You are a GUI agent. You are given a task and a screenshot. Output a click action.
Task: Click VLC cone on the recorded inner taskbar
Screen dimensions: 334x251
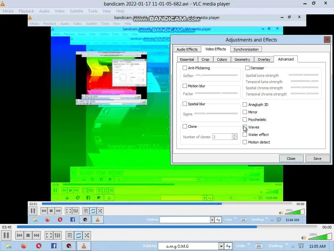point(98,220)
